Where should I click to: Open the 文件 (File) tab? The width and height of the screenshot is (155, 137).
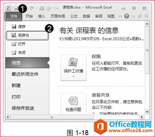click(14, 16)
